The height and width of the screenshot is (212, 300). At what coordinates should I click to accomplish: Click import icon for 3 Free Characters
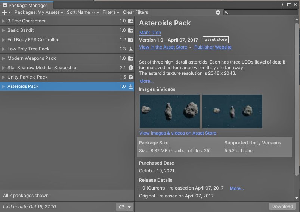tap(131, 21)
